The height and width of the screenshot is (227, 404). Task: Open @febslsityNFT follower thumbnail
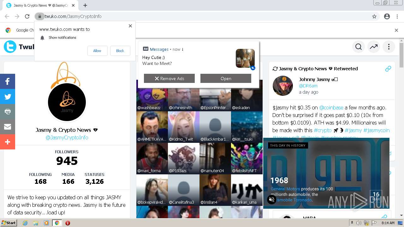pos(247,159)
